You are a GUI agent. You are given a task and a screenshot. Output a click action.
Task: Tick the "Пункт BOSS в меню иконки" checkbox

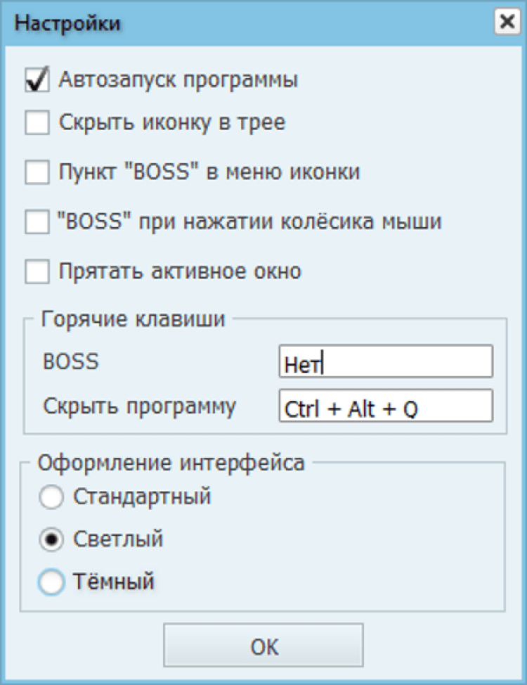tap(37, 172)
